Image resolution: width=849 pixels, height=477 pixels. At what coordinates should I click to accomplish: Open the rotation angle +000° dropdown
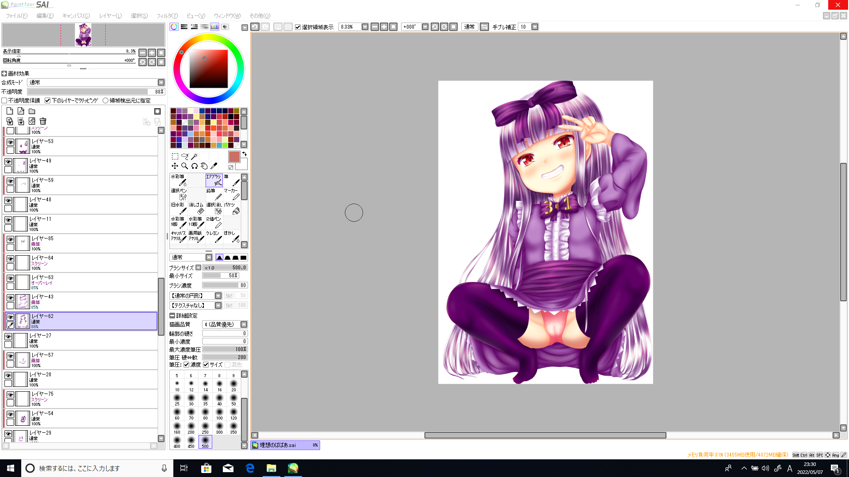(x=425, y=27)
